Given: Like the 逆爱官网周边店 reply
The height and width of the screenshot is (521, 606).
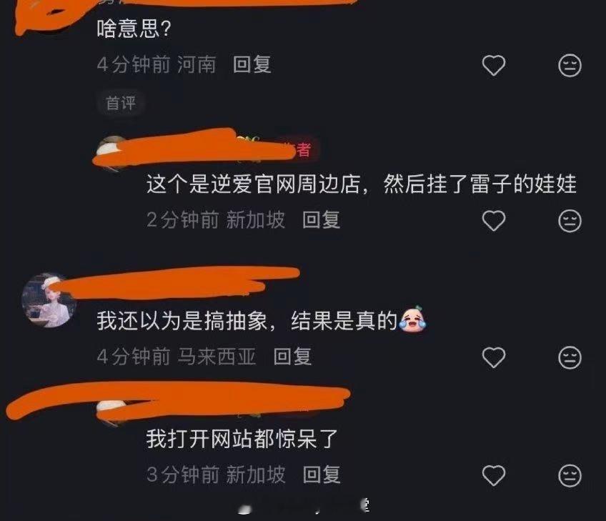Looking at the screenshot, I should click(x=494, y=221).
